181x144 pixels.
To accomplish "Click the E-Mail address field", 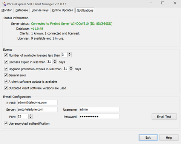I will 37,102.
